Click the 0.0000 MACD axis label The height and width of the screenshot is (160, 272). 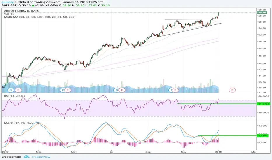pyautogui.click(x=263, y=142)
